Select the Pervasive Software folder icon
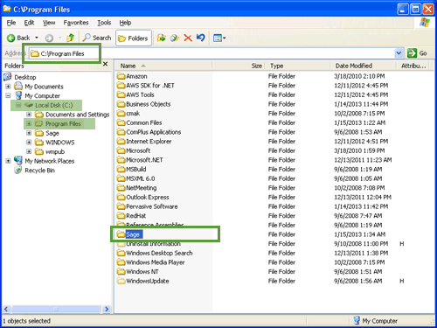Image resolution: width=437 pixels, height=328 pixels. point(121,206)
